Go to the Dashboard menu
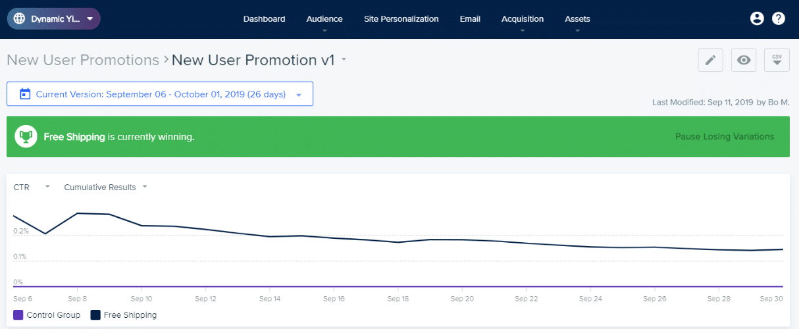Screen dimensions: 799x329 coord(264,19)
